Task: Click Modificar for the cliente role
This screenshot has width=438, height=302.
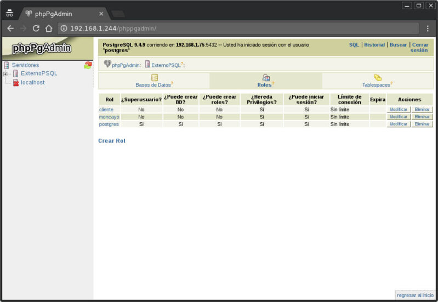Action: [x=399, y=110]
